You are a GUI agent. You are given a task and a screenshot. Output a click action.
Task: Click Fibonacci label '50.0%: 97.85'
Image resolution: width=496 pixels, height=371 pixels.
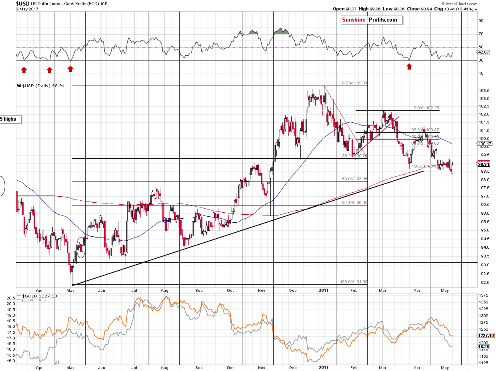pyautogui.click(x=354, y=179)
